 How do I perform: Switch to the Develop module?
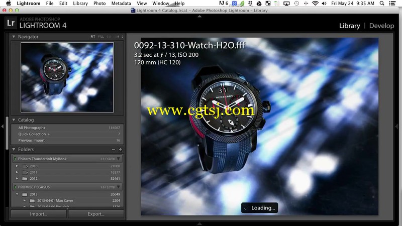coord(381,26)
